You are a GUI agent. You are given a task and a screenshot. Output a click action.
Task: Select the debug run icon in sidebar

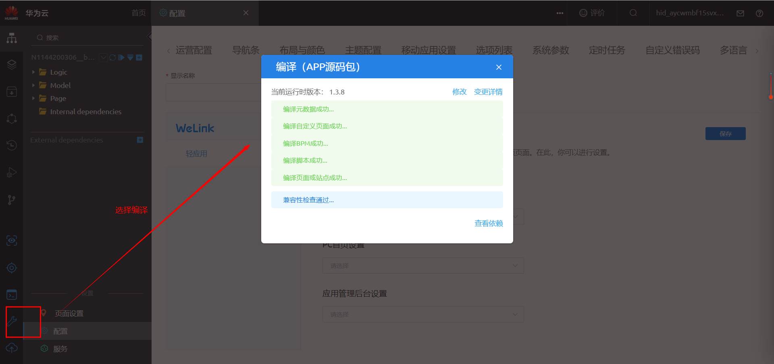(12, 172)
